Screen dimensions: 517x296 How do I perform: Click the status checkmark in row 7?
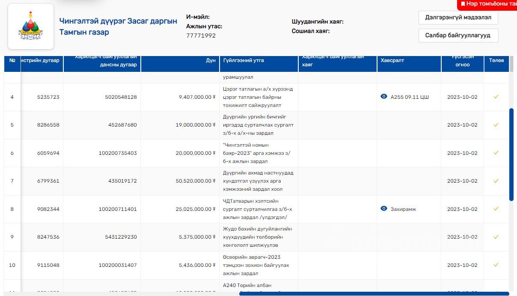(x=496, y=181)
